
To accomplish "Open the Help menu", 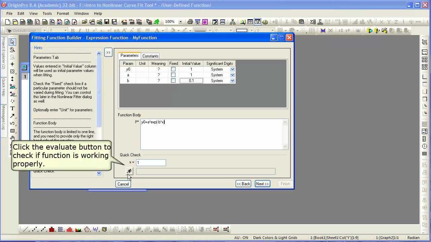I will (x=98, y=13).
